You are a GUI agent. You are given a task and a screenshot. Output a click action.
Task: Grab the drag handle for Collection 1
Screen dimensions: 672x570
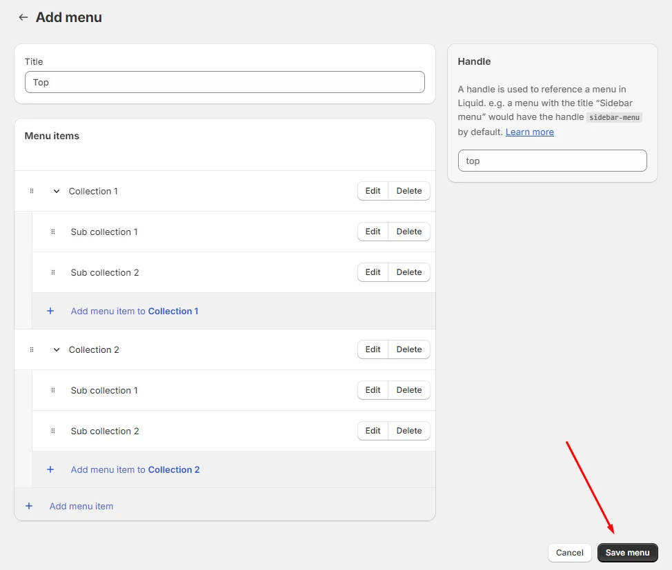pyautogui.click(x=32, y=191)
